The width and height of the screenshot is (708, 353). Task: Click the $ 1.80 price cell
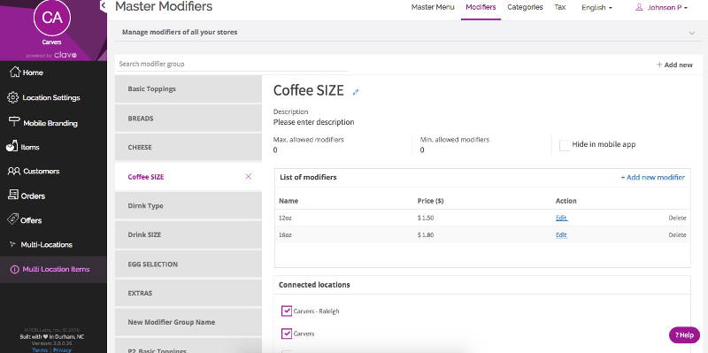pyautogui.click(x=426, y=234)
